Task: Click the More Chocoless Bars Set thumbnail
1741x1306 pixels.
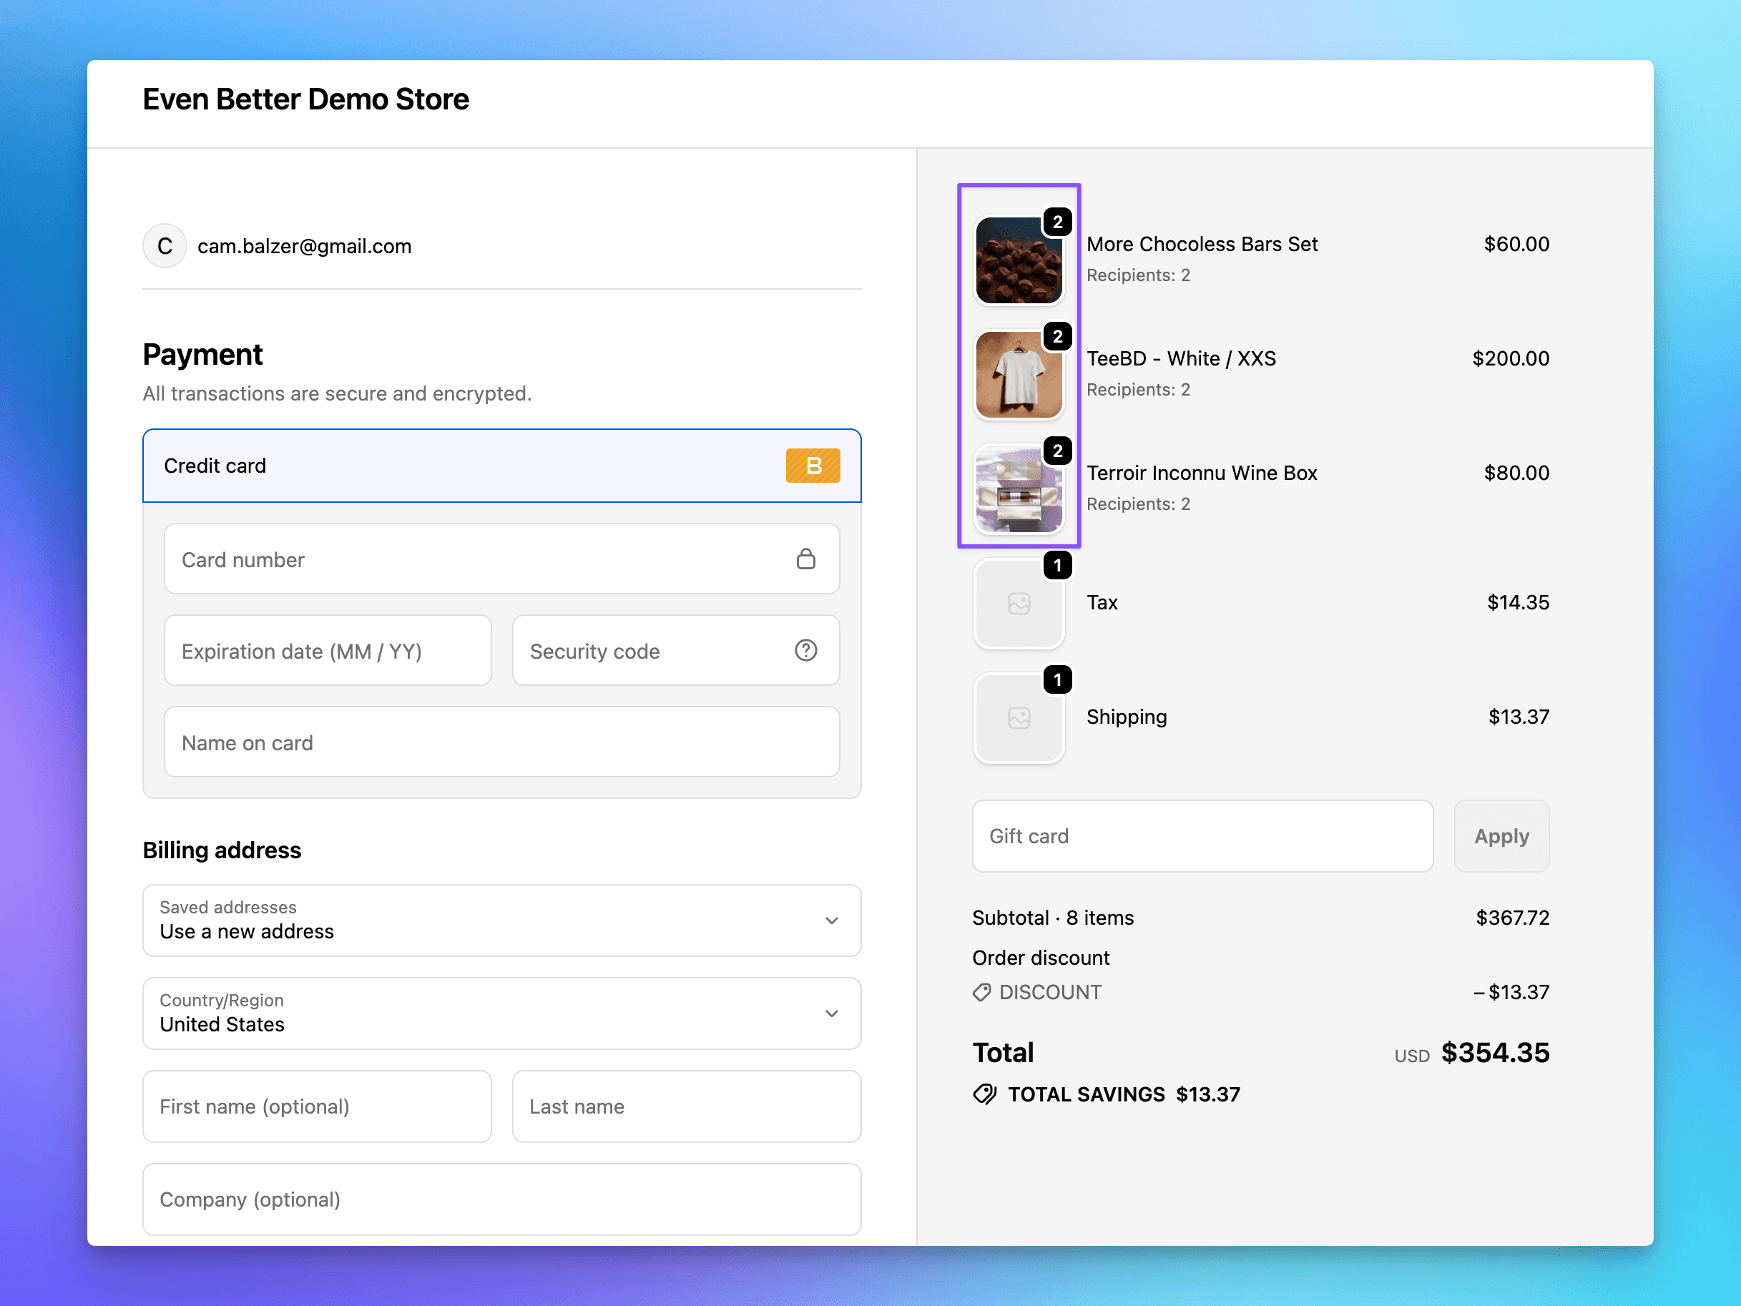Action: (x=1019, y=260)
